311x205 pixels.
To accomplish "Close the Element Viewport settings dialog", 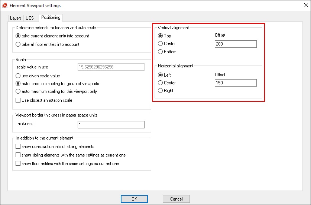I will 306,5.
